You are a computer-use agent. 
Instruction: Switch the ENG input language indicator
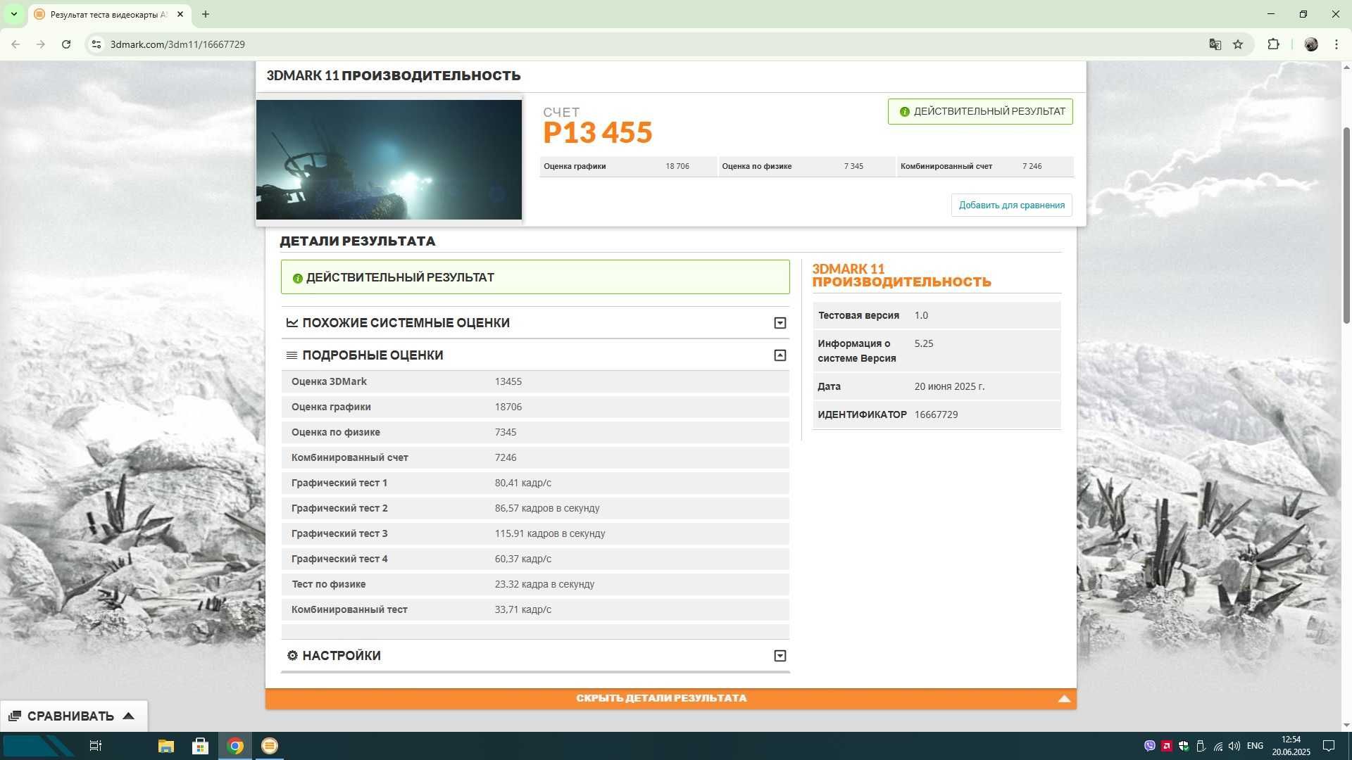coord(1255,746)
